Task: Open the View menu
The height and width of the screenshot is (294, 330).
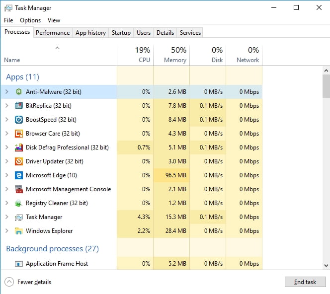Action: coord(54,20)
